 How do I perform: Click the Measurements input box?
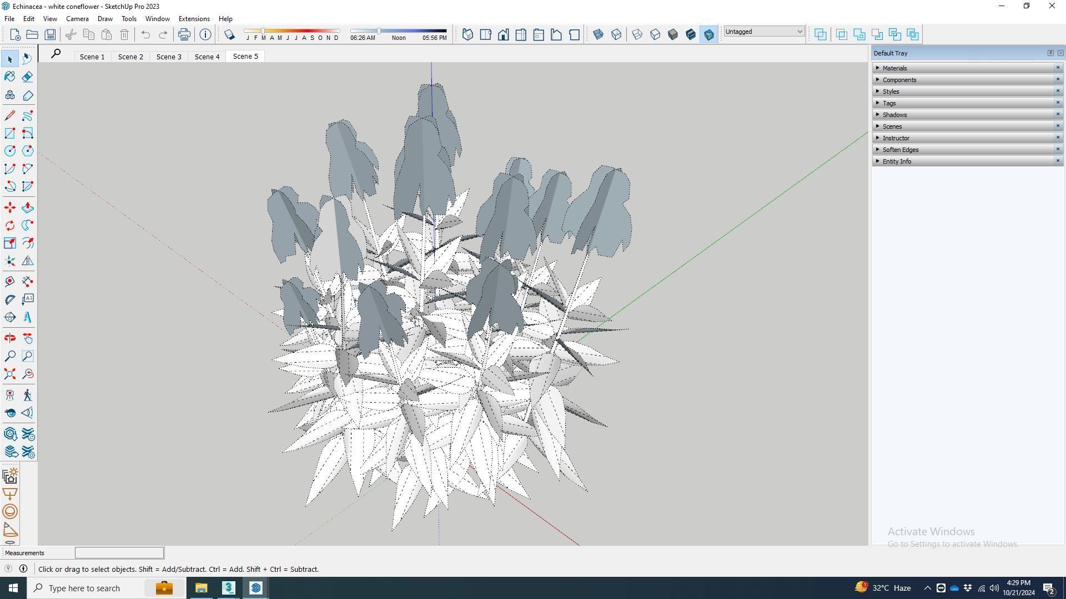pos(119,552)
